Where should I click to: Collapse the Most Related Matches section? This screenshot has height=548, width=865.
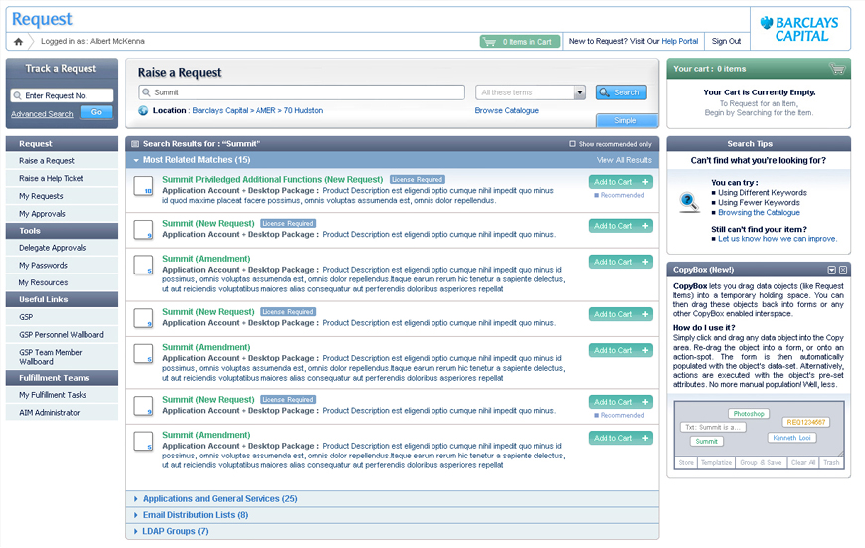click(136, 160)
